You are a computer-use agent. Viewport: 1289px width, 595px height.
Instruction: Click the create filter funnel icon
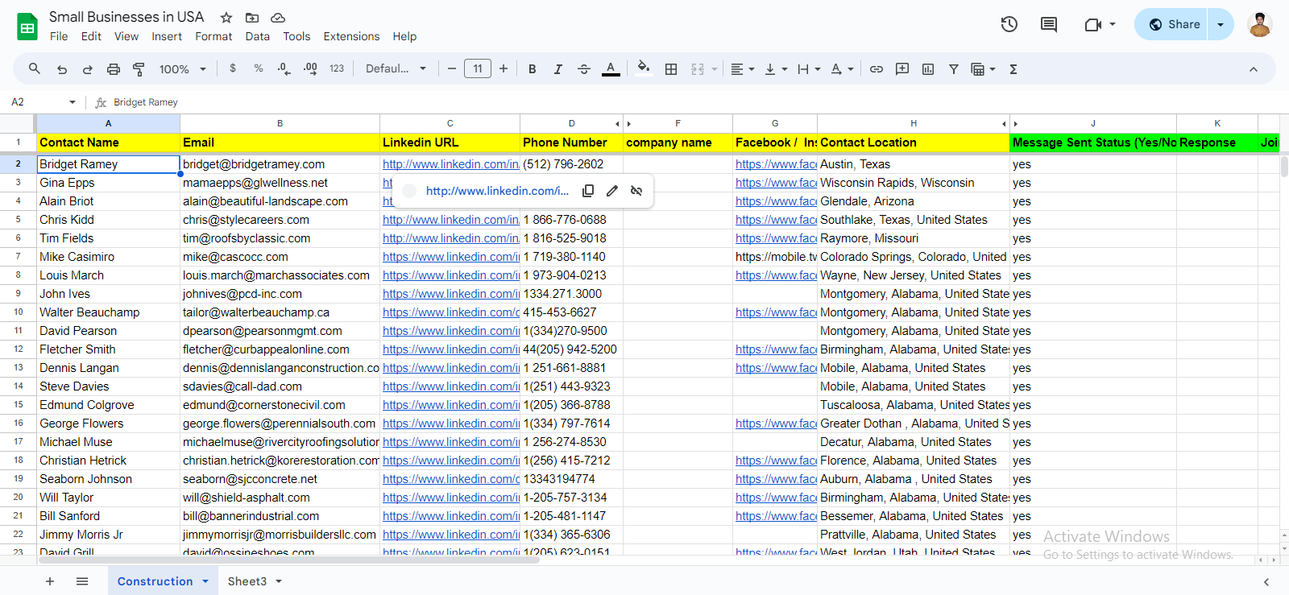[x=953, y=69]
